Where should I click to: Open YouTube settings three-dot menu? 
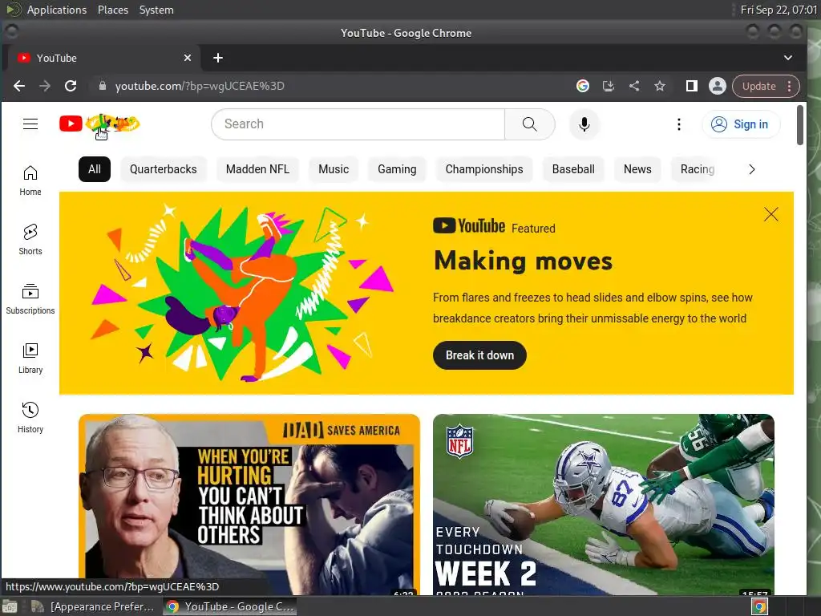coord(678,124)
